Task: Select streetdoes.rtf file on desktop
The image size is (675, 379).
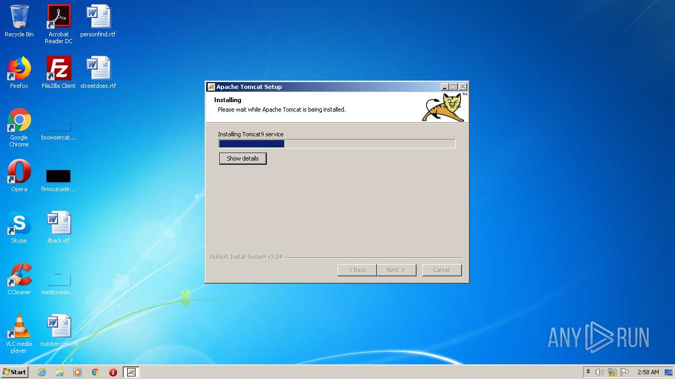Action: 98,73
